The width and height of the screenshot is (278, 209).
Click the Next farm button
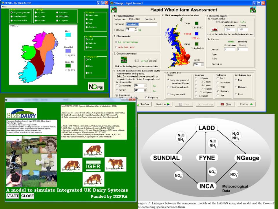coord(163,104)
